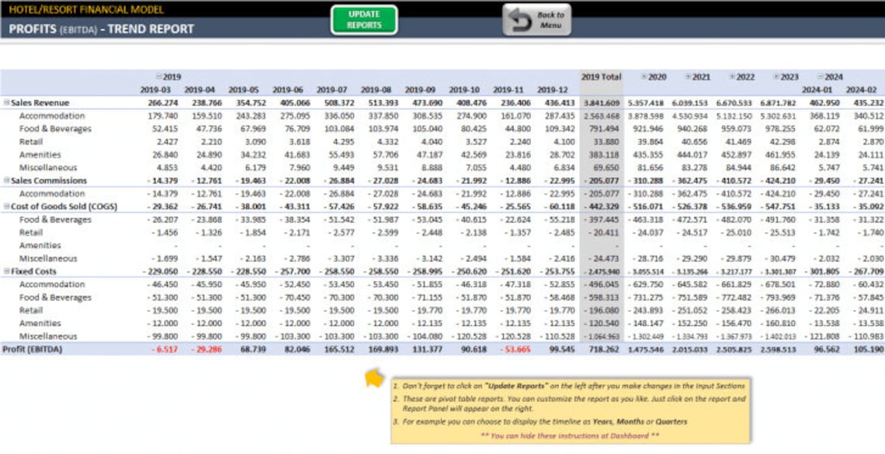Click the Profits (EBITDA) - Trend Report heading
The height and width of the screenshot is (454, 885).
(x=102, y=29)
